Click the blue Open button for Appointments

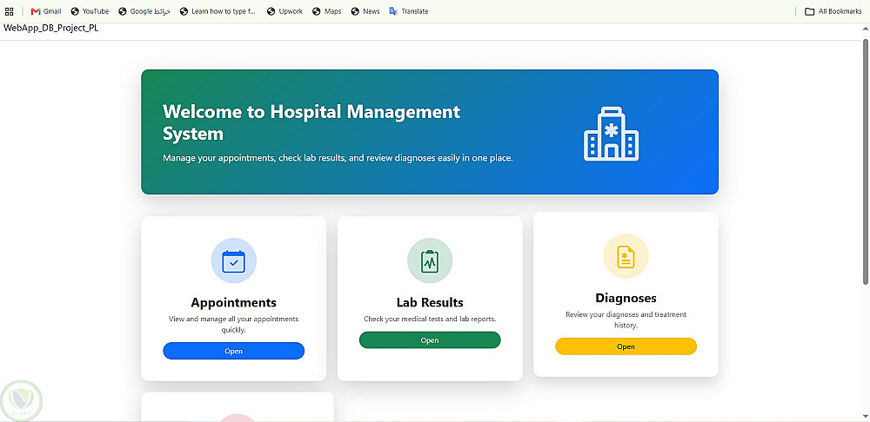point(233,351)
